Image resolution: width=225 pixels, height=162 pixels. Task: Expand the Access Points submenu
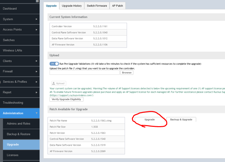pyautogui.click(x=36, y=30)
